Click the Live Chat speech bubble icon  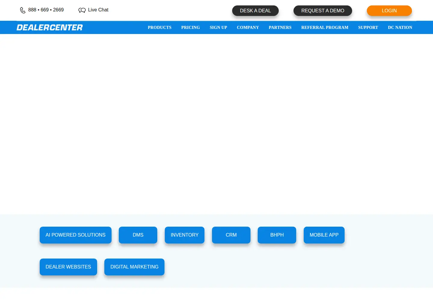tap(82, 10)
